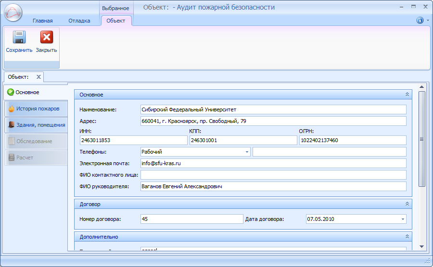Click the blue info help icon
This screenshot has height=267, width=433.
pos(420,20)
